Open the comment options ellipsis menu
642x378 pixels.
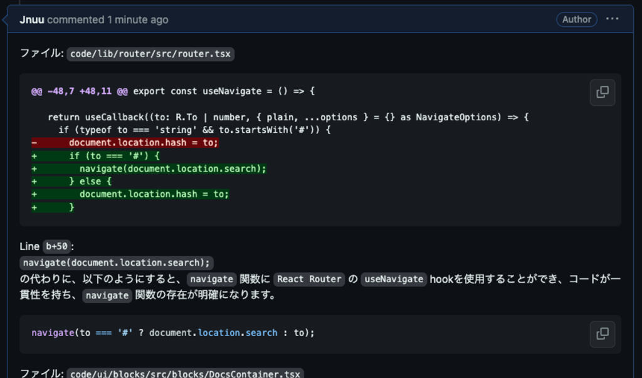click(612, 19)
